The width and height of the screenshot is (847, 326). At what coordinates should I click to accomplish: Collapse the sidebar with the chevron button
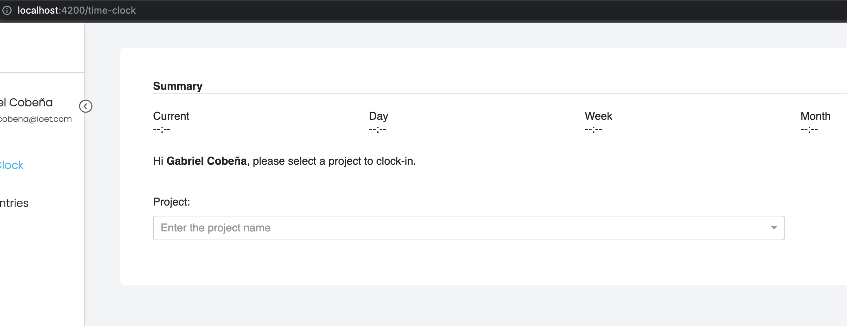[x=86, y=106]
